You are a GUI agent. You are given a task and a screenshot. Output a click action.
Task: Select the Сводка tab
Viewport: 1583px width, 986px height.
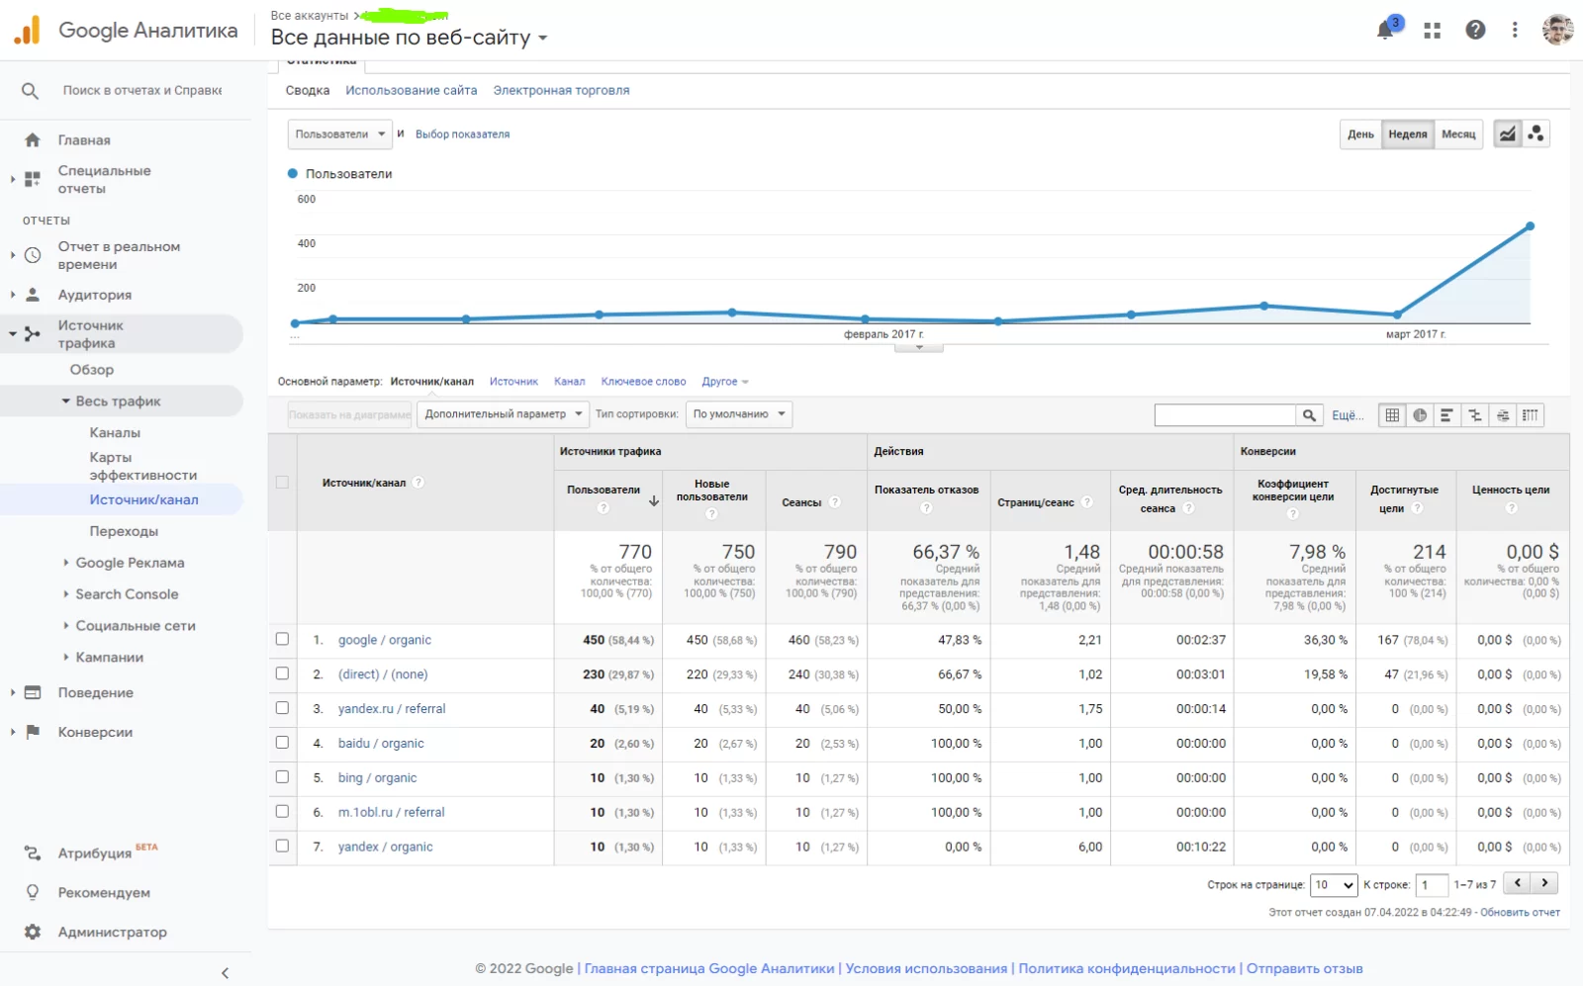308,91
